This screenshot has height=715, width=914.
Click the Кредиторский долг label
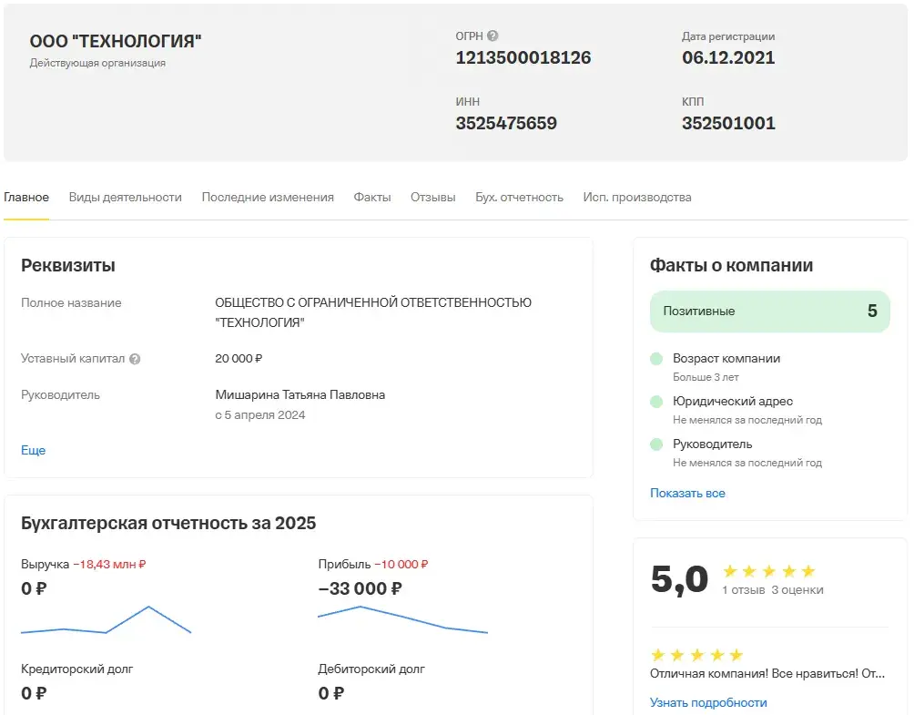pos(77,669)
